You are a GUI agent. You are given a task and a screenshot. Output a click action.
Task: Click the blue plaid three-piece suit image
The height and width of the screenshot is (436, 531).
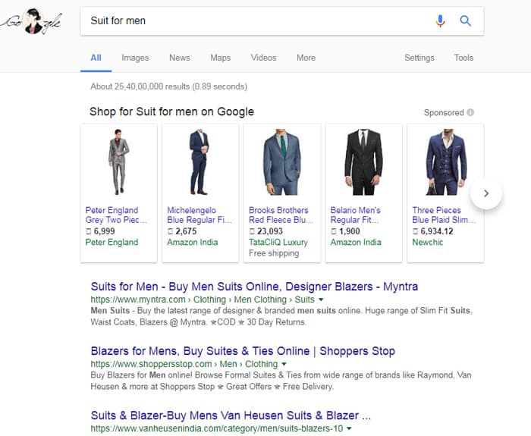pos(446,162)
